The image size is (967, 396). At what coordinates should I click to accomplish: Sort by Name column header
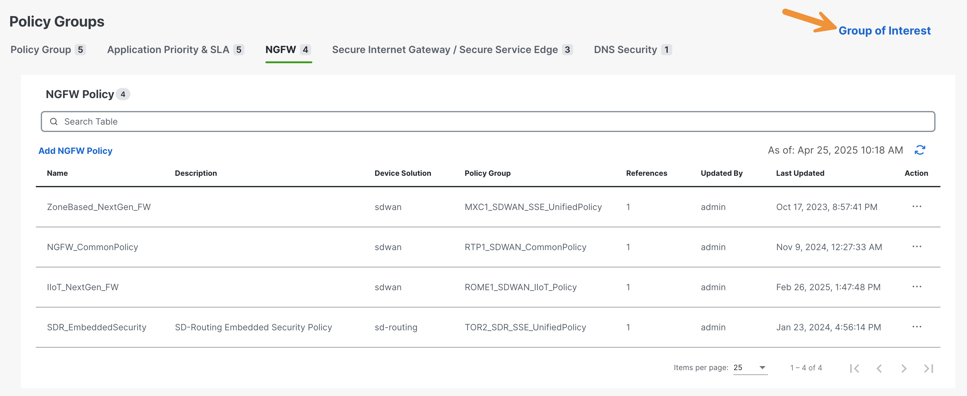click(57, 173)
